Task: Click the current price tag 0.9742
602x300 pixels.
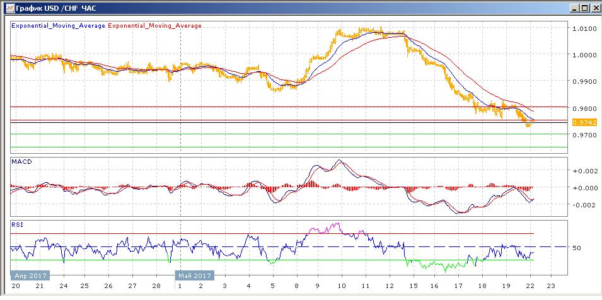Action: (585, 122)
